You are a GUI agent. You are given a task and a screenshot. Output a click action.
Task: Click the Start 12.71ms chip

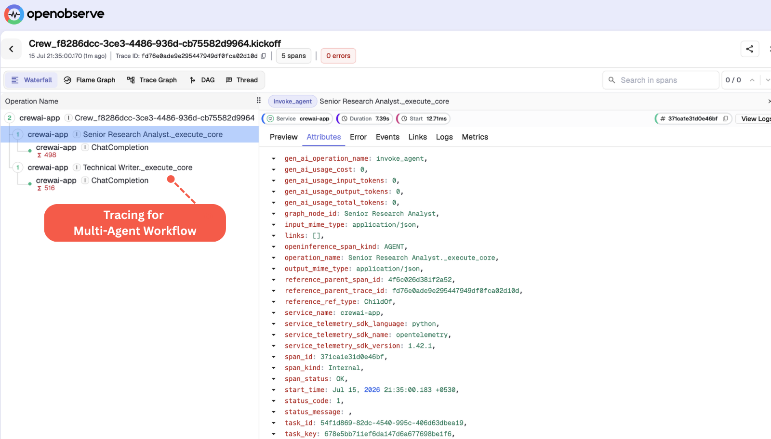click(x=424, y=118)
